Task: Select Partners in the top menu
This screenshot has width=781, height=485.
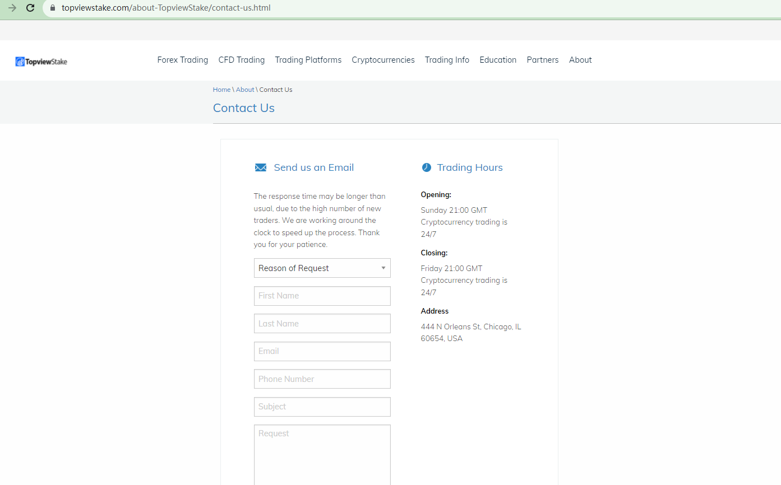Action: tap(542, 60)
